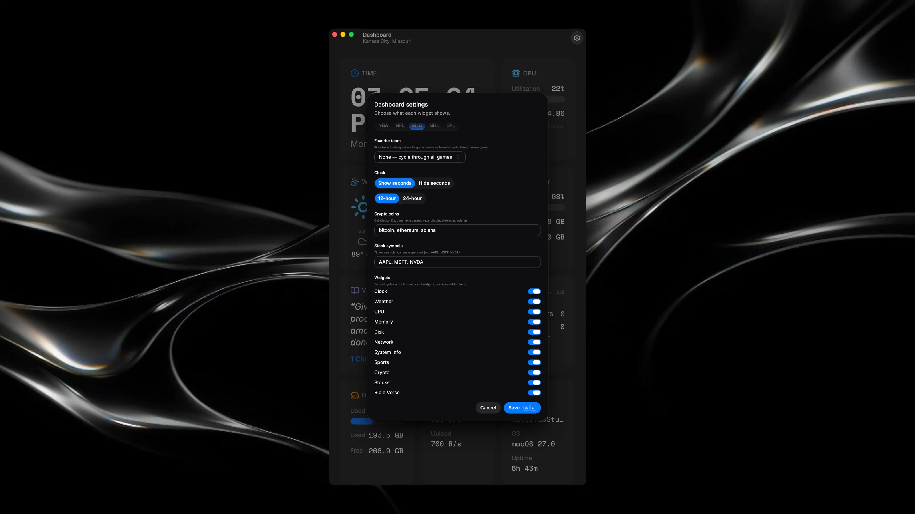The image size is (915, 514).
Task: Click the '6h 43m' uptime value
Action: click(525, 469)
